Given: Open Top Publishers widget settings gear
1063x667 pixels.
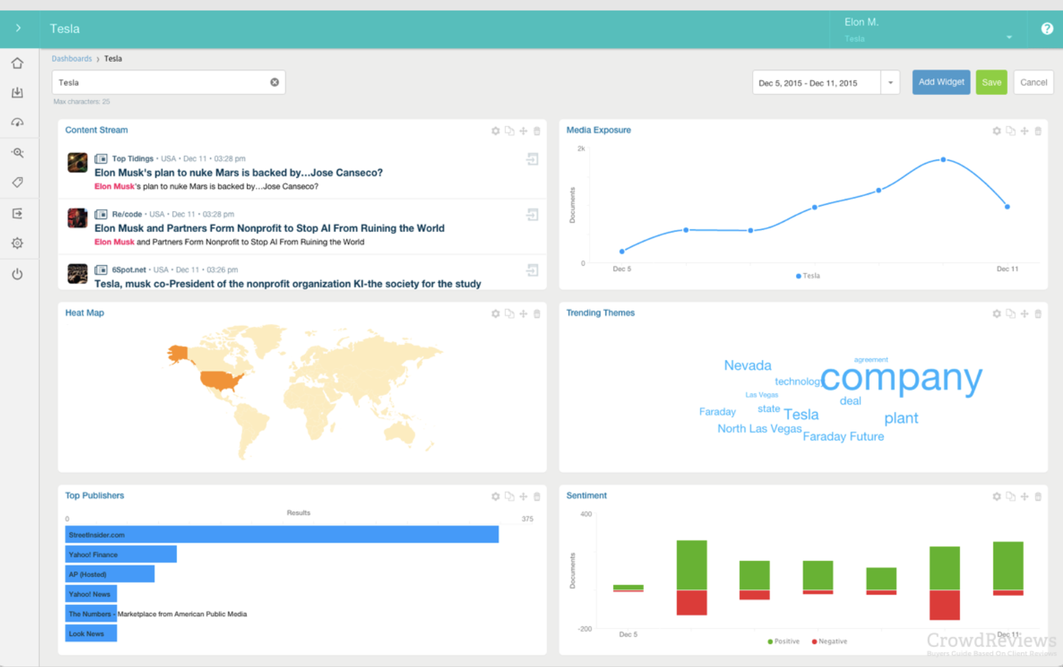Looking at the screenshot, I should click(x=496, y=497).
